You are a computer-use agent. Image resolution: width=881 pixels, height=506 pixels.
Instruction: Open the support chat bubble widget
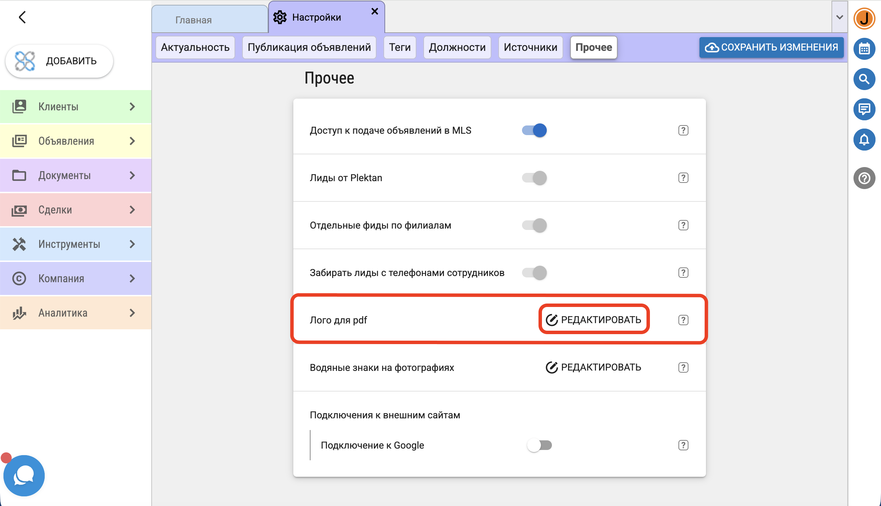24,475
